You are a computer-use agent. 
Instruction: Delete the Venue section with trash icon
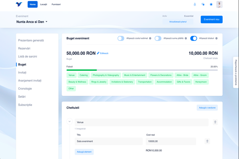(215, 122)
